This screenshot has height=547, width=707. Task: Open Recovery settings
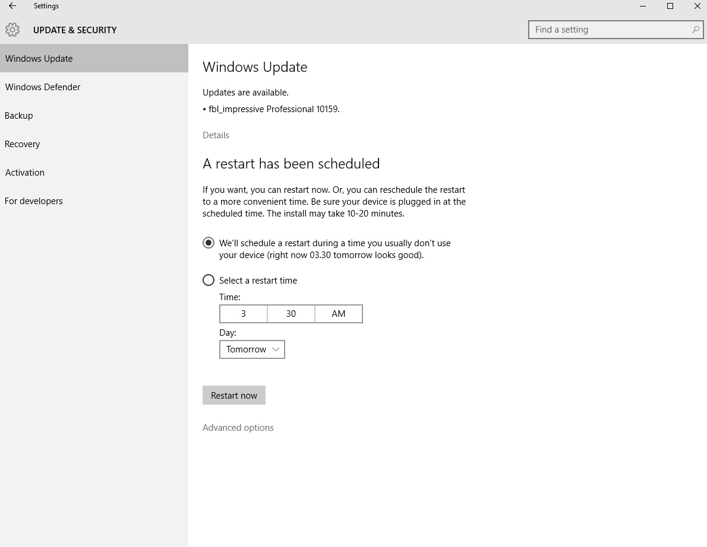point(94,144)
